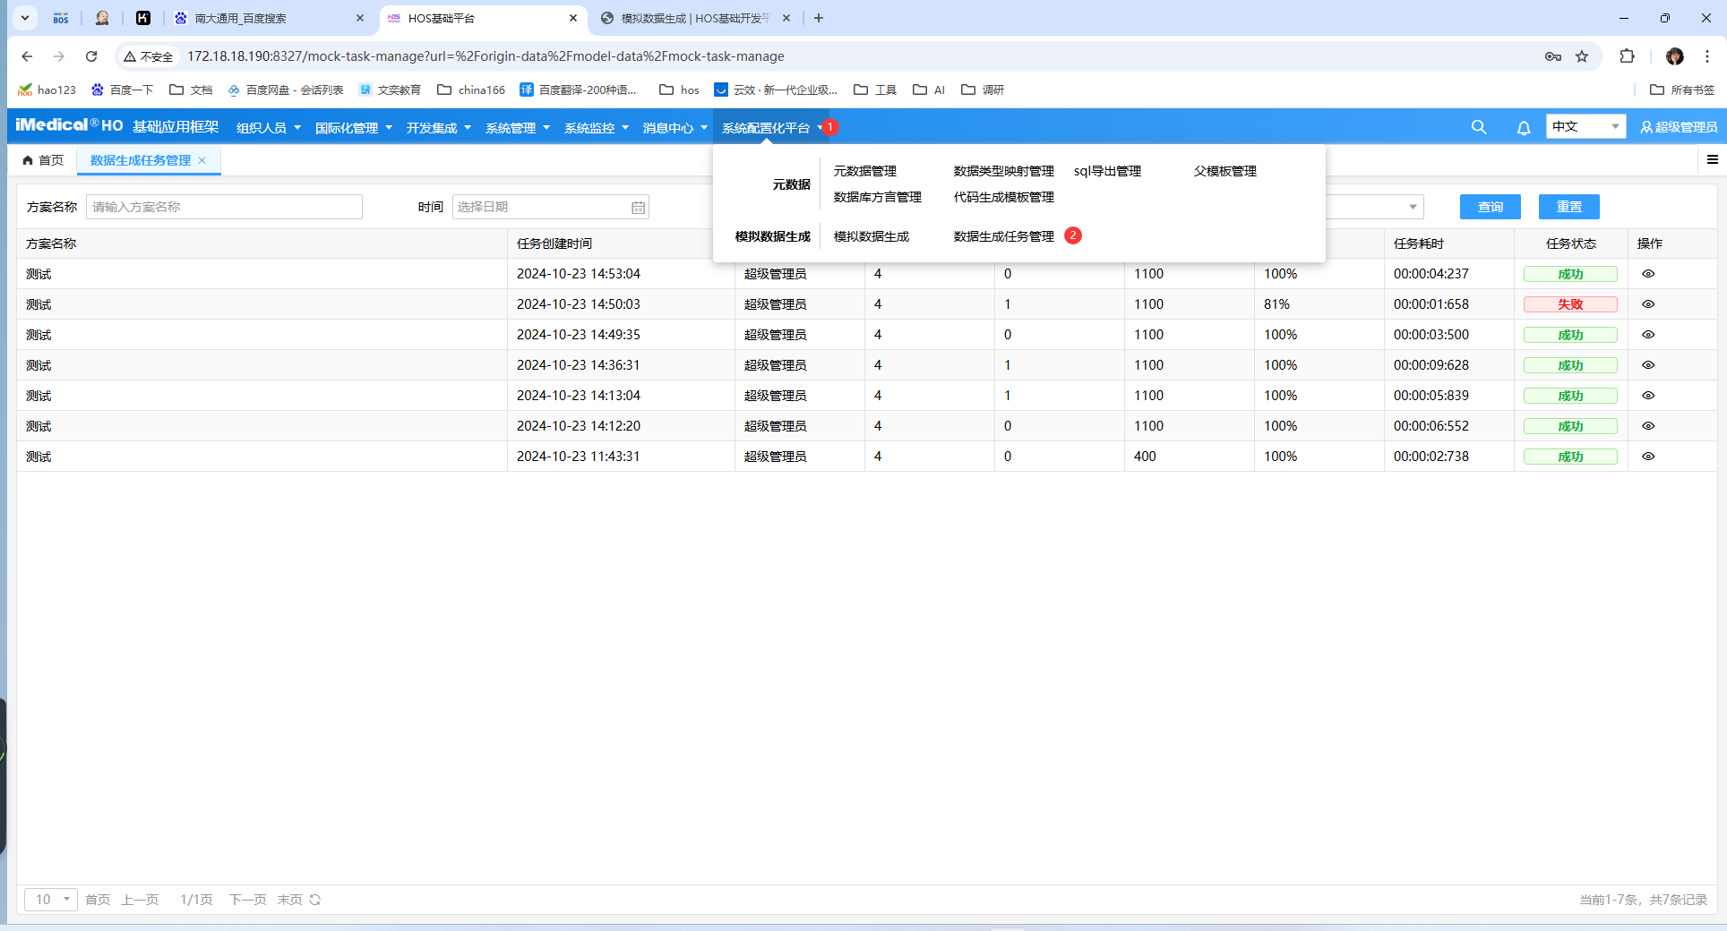Click the 方案名称 input field
This screenshot has height=931, width=1727.
click(x=224, y=207)
